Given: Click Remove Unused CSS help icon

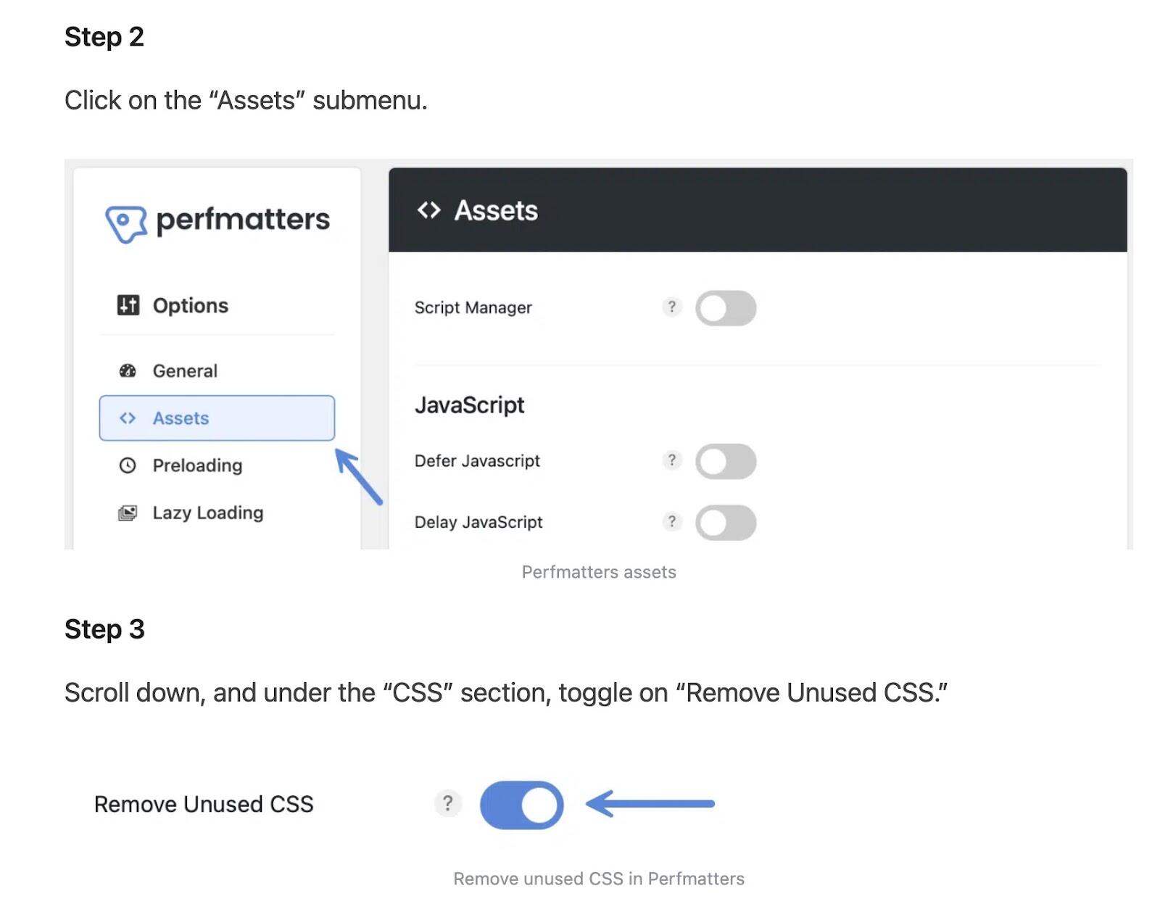Looking at the screenshot, I should point(448,803).
